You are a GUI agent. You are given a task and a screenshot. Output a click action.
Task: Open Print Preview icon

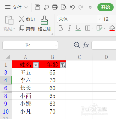coord(64,7)
